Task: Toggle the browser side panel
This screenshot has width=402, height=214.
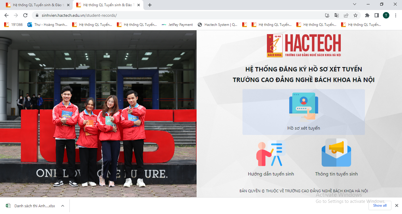Action: [376, 15]
